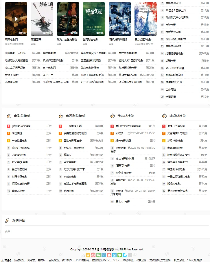Share via the Tencent Weibo icon
This screenshot has width=210, height=262.
click(x=104, y=255)
